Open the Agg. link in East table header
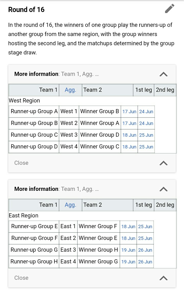The width and height of the screenshot is (184, 291). [70, 205]
